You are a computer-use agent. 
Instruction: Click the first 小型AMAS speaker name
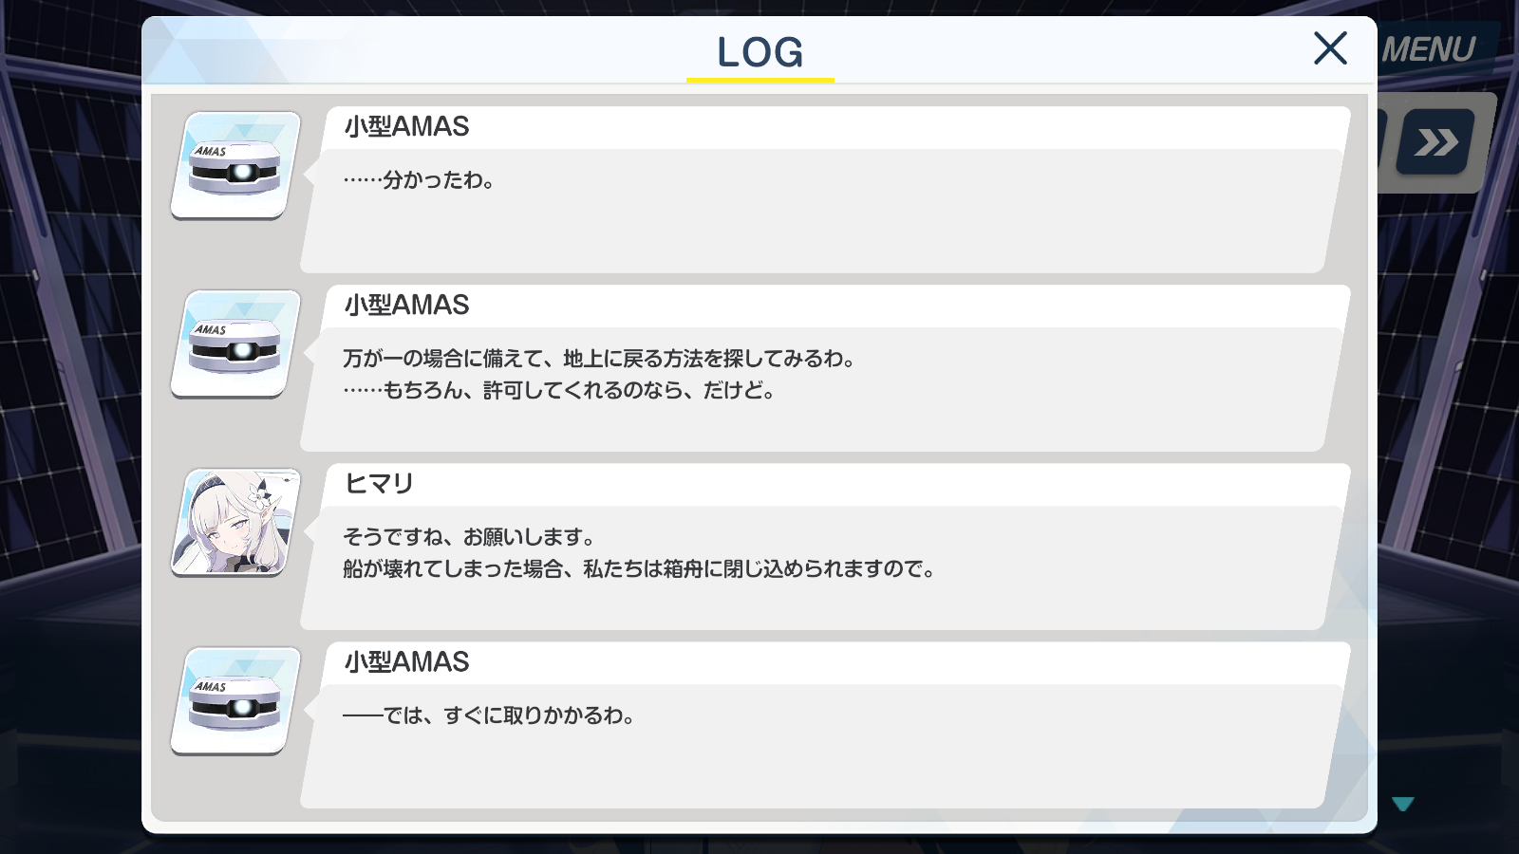point(406,126)
